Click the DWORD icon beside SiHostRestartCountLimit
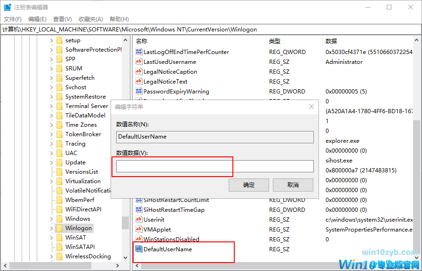The width and height of the screenshot is (422, 271). 138,200
